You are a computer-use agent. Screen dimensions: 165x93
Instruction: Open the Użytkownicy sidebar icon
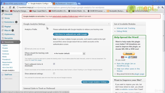(x=3, y=34)
